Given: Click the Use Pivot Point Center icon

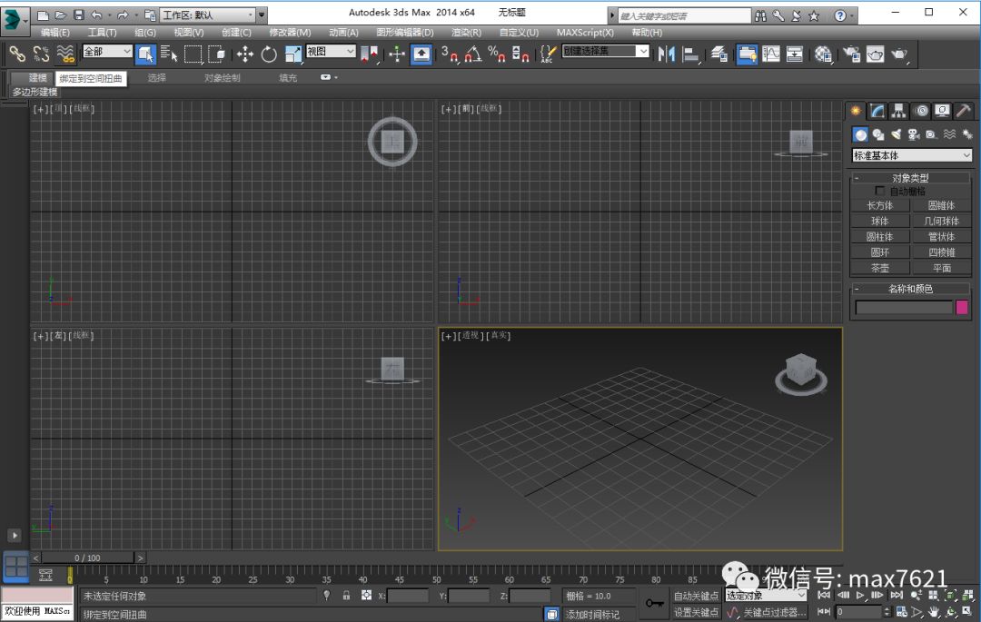Looking at the screenshot, I should [369, 54].
